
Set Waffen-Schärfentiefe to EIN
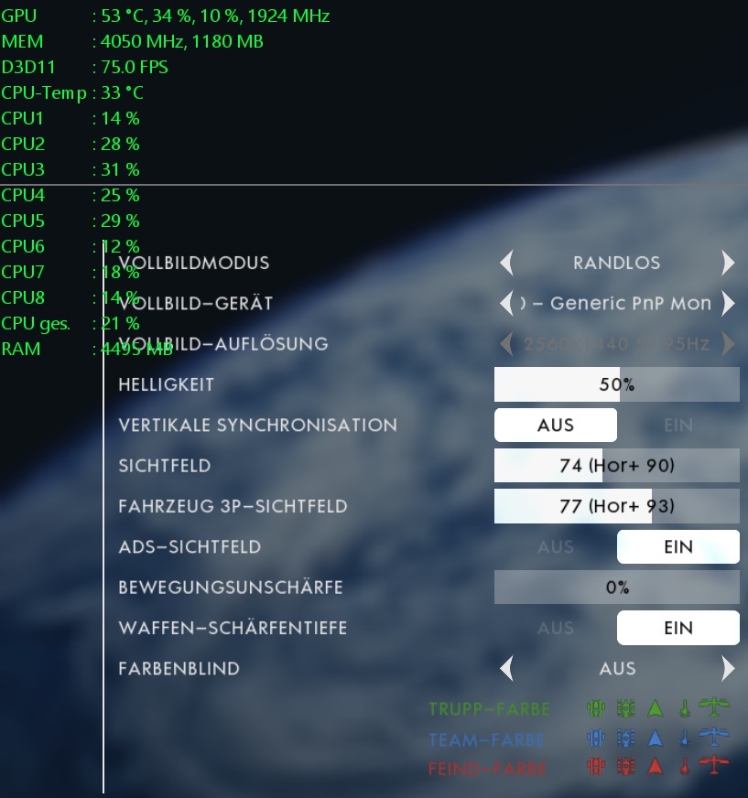(x=678, y=628)
